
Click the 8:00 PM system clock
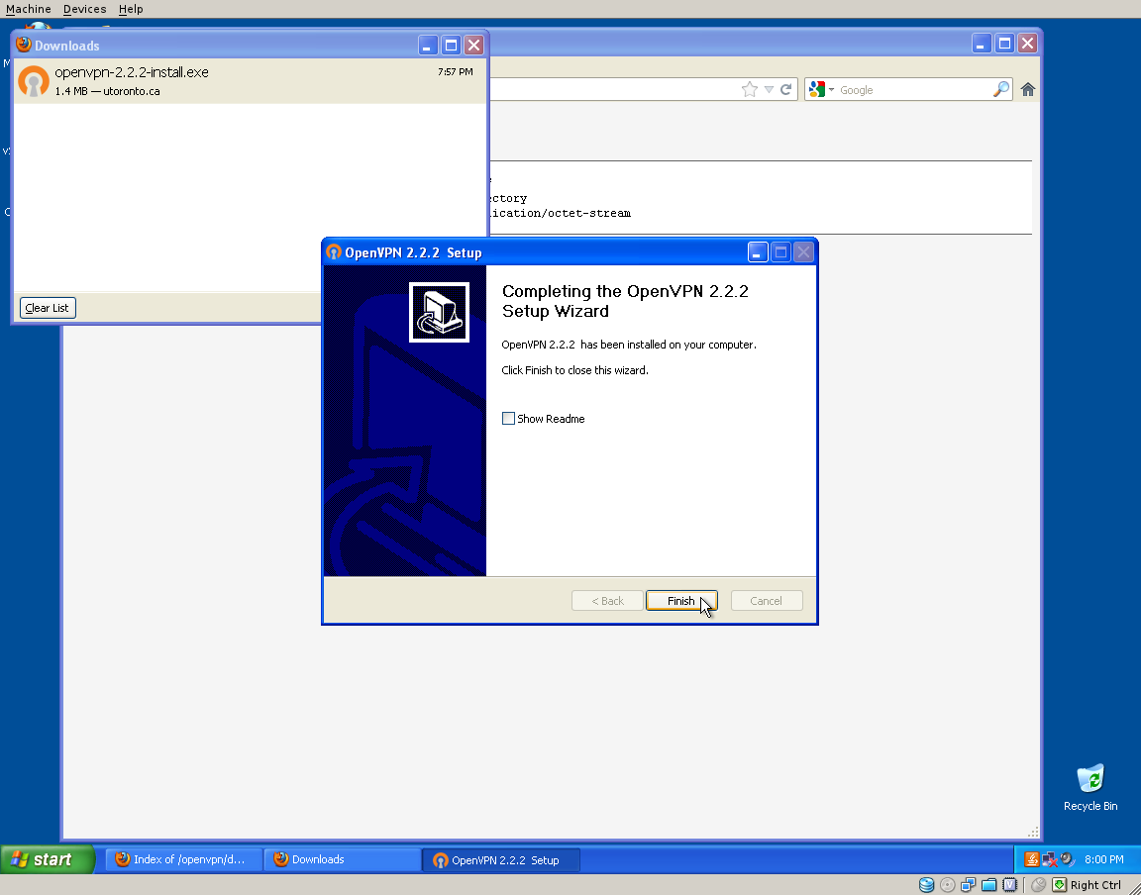pos(1104,859)
